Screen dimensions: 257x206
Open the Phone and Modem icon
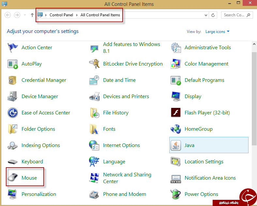(94, 195)
